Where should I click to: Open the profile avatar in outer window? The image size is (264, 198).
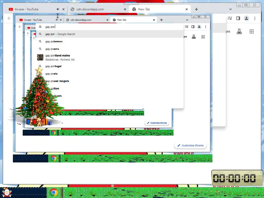(x=246, y=18)
